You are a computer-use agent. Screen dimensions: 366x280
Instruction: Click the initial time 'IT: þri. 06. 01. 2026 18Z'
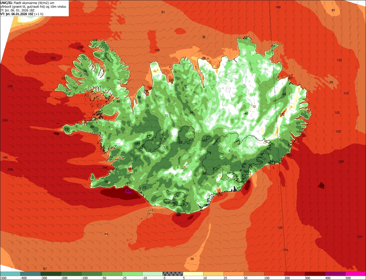[18, 10]
